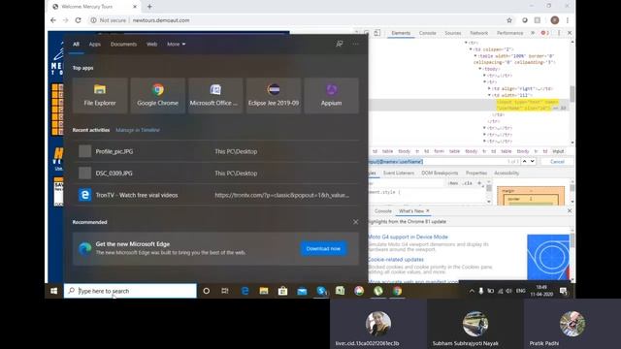Switch to DevTools Network tab

point(478,33)
